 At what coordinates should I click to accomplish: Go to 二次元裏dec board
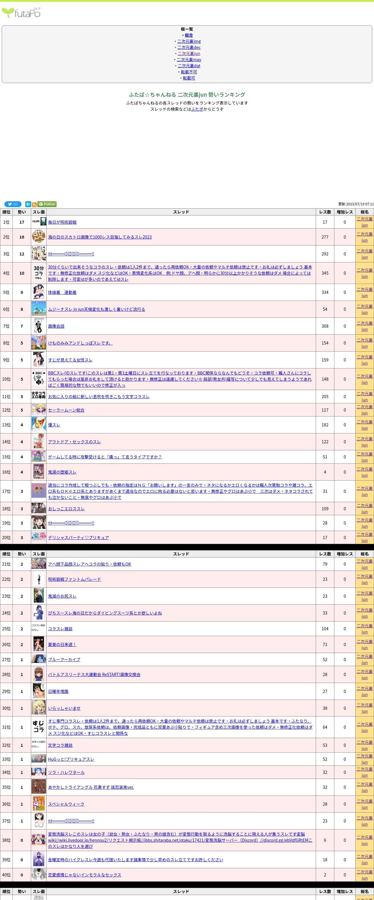coord(189,47)
